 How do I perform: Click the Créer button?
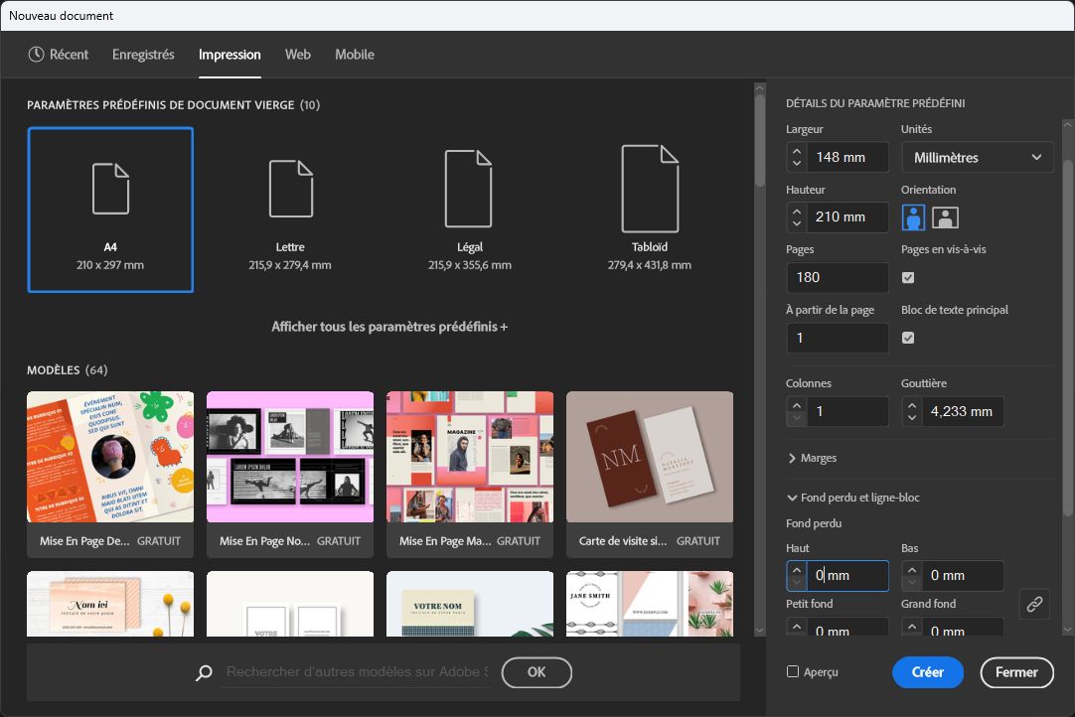[x=927, y=672]
